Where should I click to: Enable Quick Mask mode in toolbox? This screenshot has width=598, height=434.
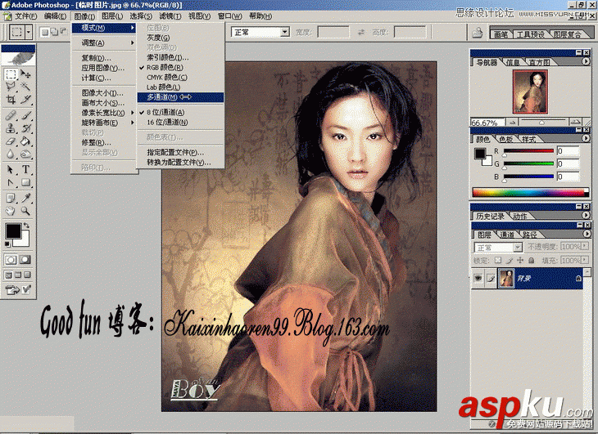(25, 260)
